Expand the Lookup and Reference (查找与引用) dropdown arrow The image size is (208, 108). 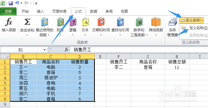(x=120, y=35)
